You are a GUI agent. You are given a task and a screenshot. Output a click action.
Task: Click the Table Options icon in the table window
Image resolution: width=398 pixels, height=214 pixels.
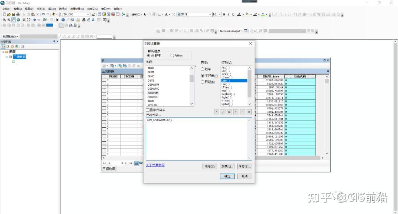(x=104, y=66)
